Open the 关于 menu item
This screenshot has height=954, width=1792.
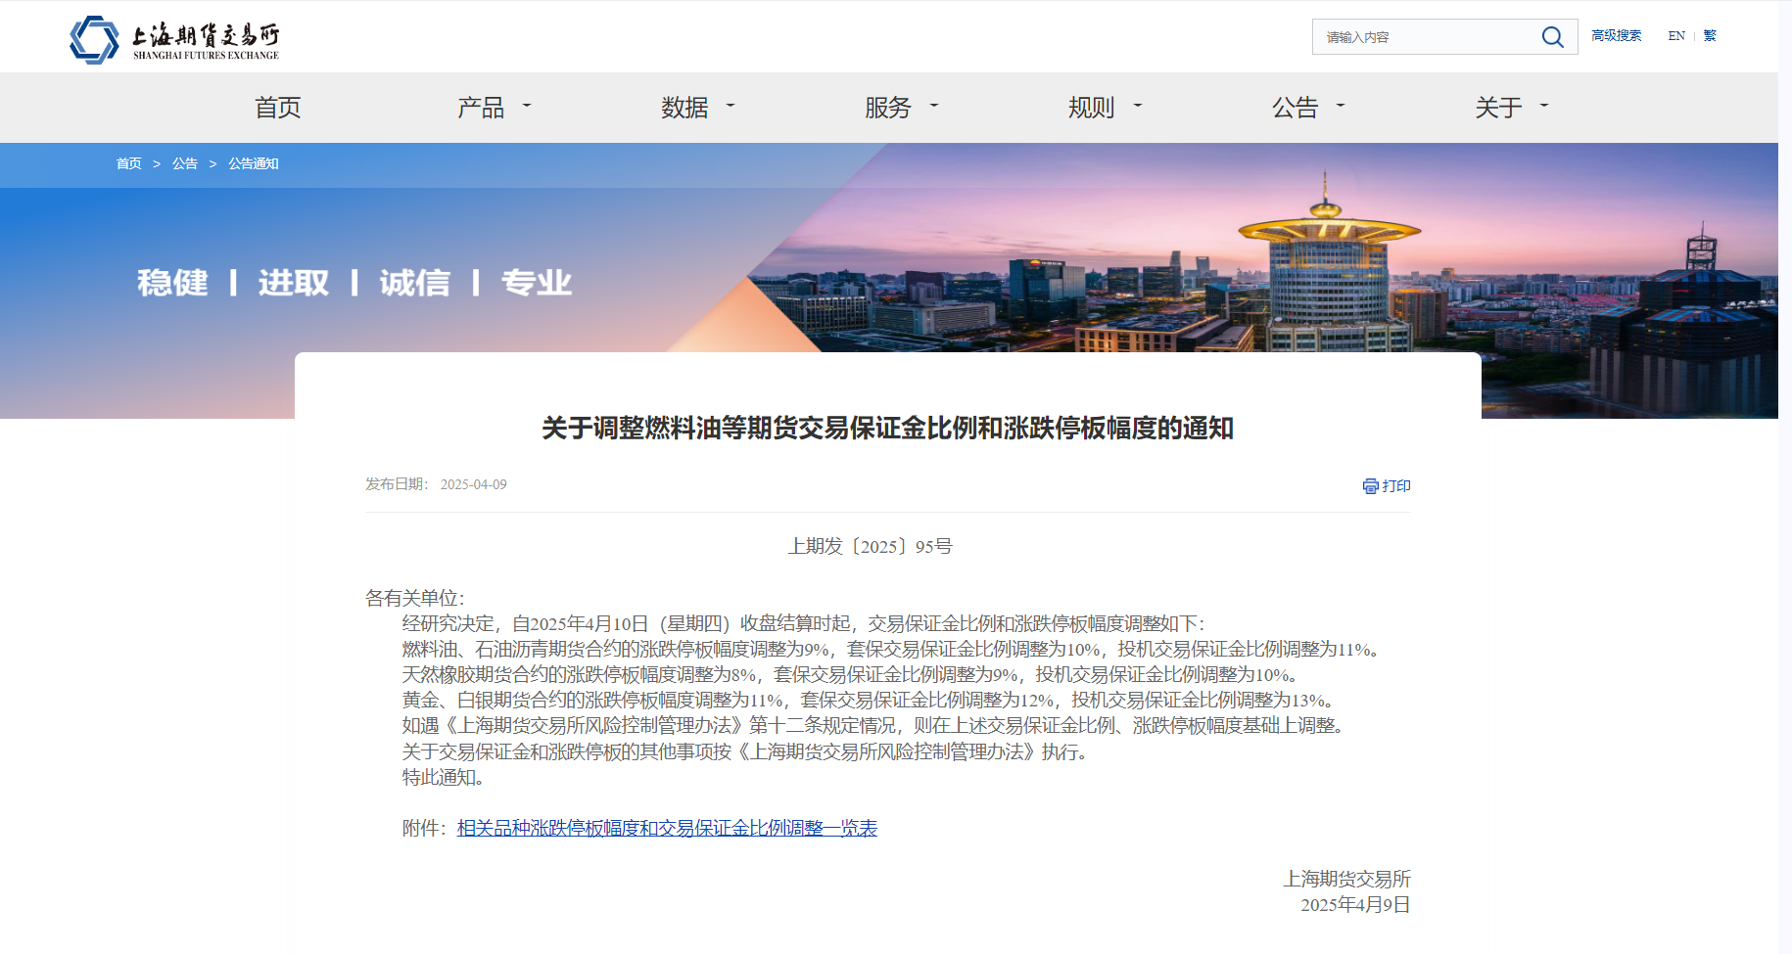tap(1499, 108)
